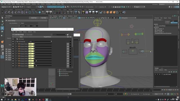Click Edit button for Lips_Smile_R
The image size is (180, 101).
pyautogui.click(x=68, y=51)
